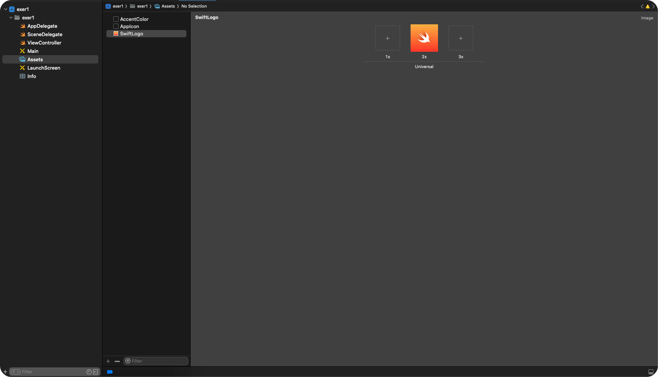The height and width of the screenshot is (377, 658).
Task: Click No Selection in breadcrumb bar
Action: (x=194, y=6)
